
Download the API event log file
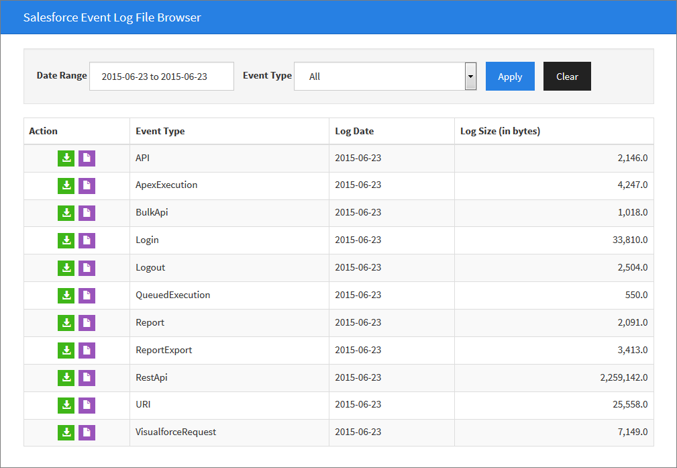coord(66,158)
